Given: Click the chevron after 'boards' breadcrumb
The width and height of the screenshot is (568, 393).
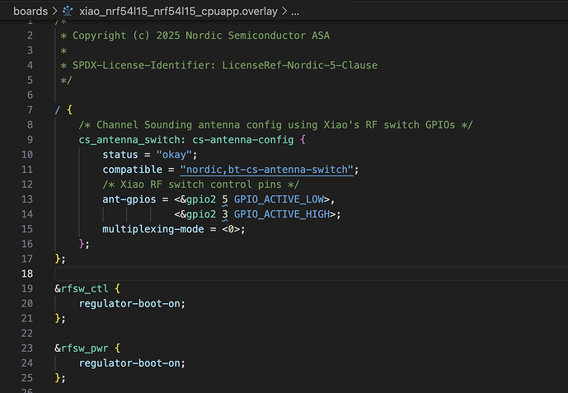Looking at the screenshot, I should click(54, 12).
